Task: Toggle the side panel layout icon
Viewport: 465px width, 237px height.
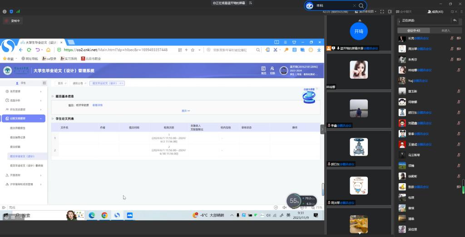Action: tap(390, 11)
